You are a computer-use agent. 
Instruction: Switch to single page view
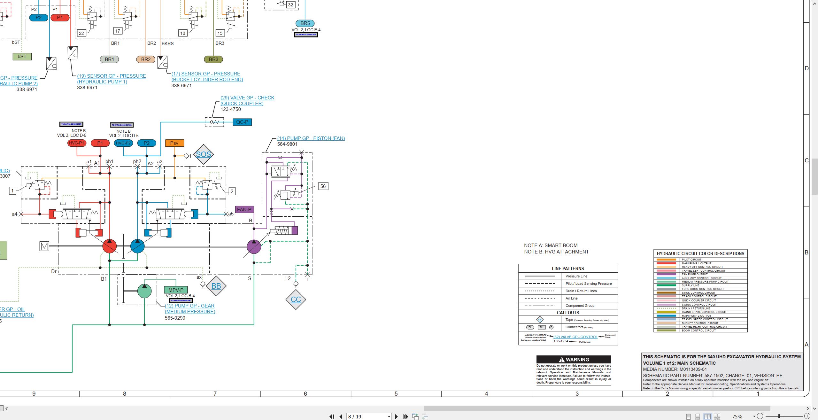pos(688,416)
